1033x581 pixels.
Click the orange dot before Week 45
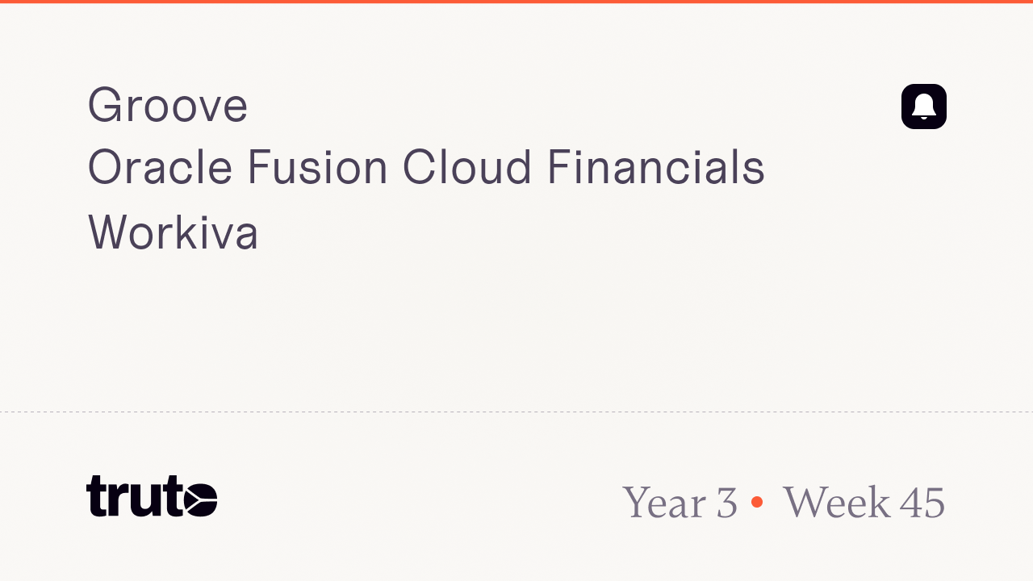(756, 502)
